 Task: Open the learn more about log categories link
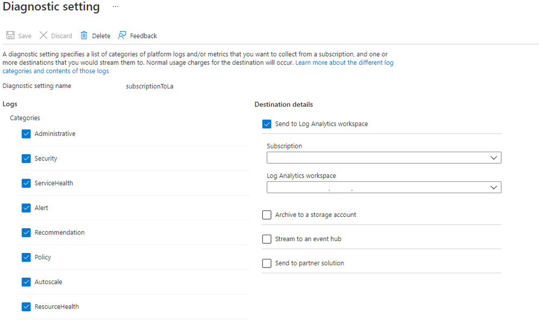pos(344,63)
